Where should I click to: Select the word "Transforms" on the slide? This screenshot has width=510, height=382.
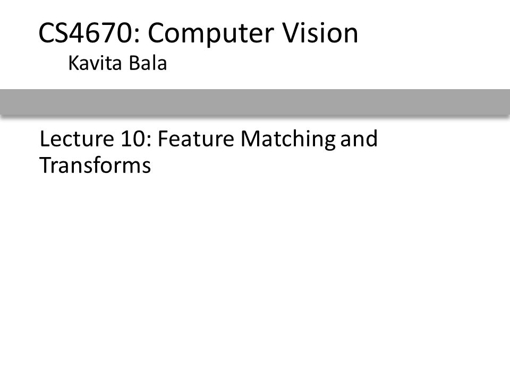click(x=95, y=166)
